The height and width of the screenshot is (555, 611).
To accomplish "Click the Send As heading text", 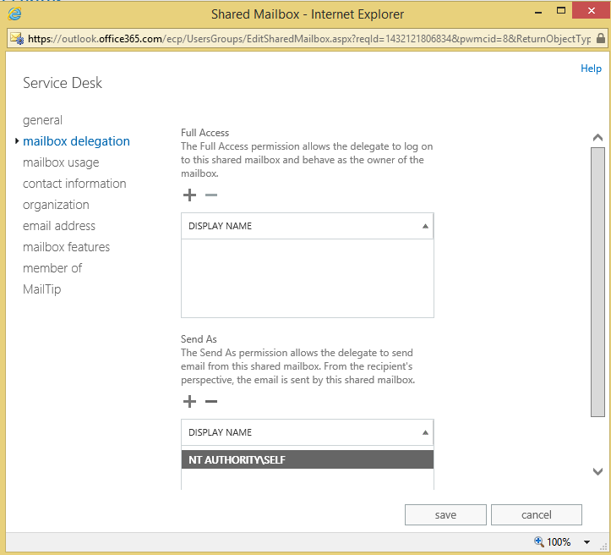I will 199,339.
